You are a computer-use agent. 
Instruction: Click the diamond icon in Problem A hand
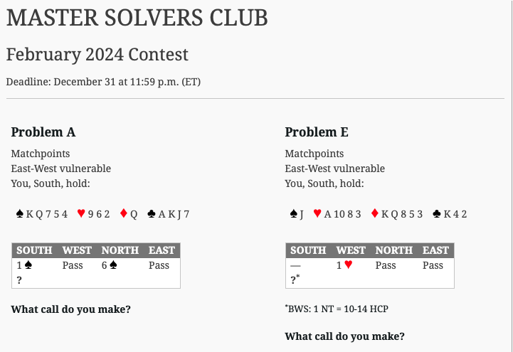(124, 213)
